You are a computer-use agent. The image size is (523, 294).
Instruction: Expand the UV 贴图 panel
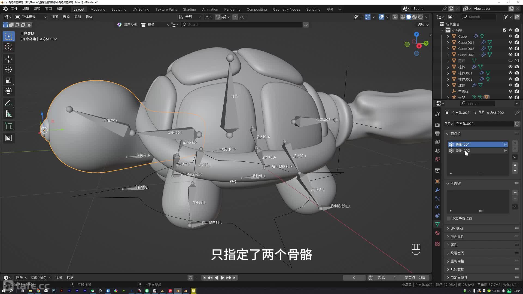pos(448,229)
